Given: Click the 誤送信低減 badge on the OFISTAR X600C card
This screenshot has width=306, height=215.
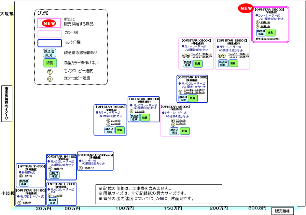Looking at the screenshot, I should coord(174,131).
